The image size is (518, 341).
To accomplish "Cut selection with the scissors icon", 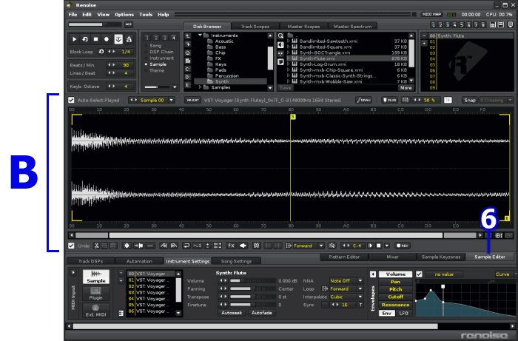I will tap(96, 246).
